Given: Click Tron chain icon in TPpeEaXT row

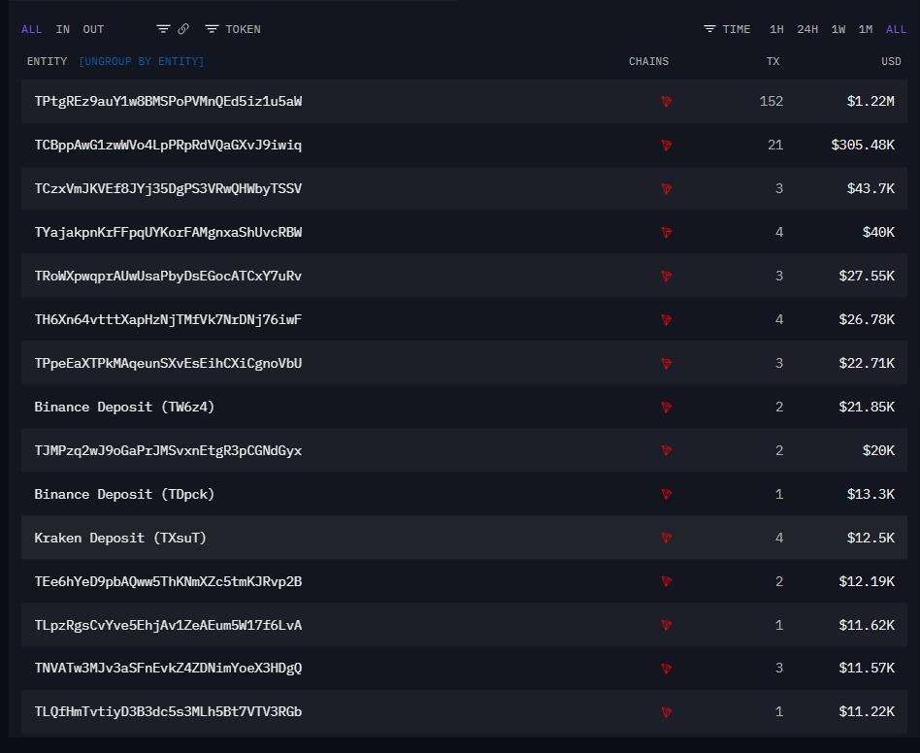Looking at the screenshot, I should (666, 363).
